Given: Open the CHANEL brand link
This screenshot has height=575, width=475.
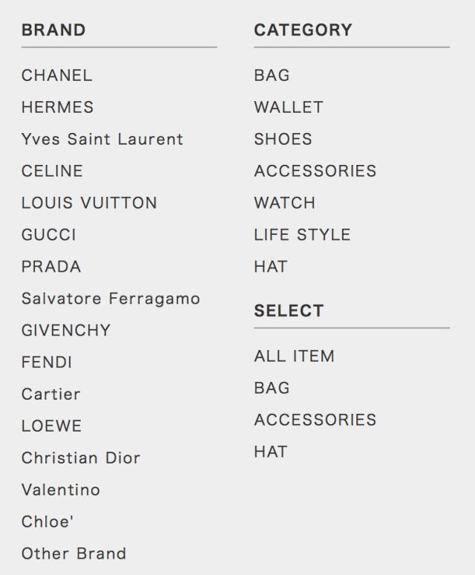Looking at the screenshot, I should click(x=57, y=75).
